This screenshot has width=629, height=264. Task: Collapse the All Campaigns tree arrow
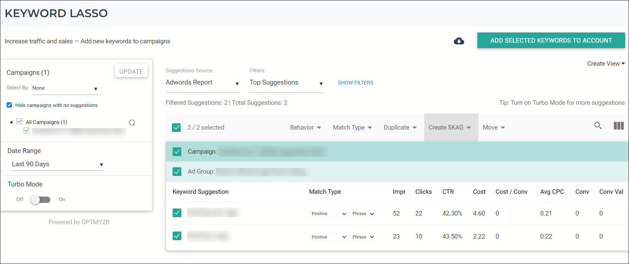click(x=11, y=122)
